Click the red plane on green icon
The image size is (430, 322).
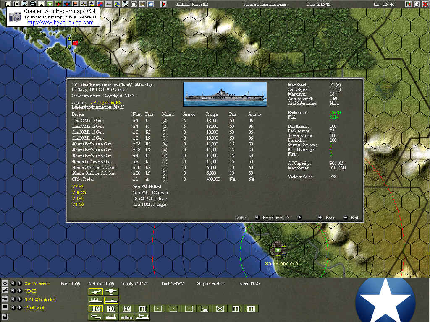pyautogui.click(x=58, y=4)
